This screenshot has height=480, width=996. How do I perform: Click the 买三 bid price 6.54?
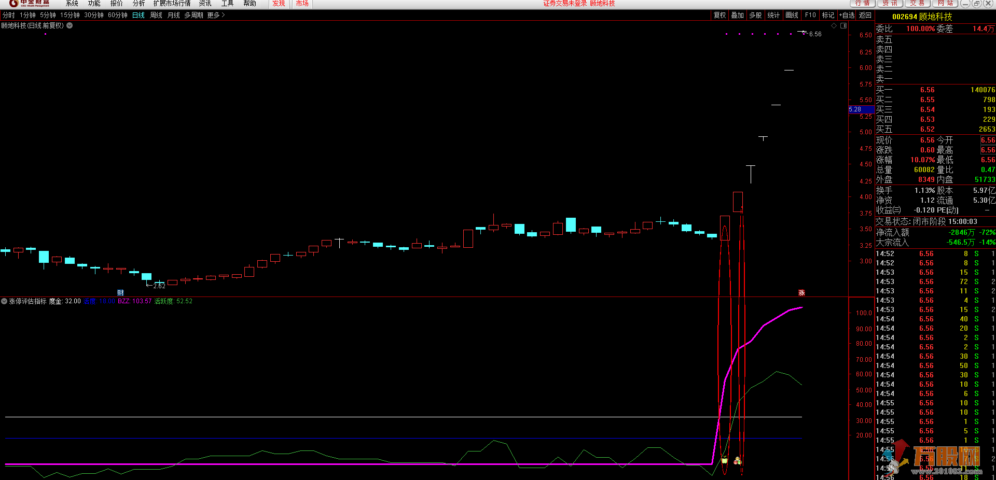(x=928, y=110)
